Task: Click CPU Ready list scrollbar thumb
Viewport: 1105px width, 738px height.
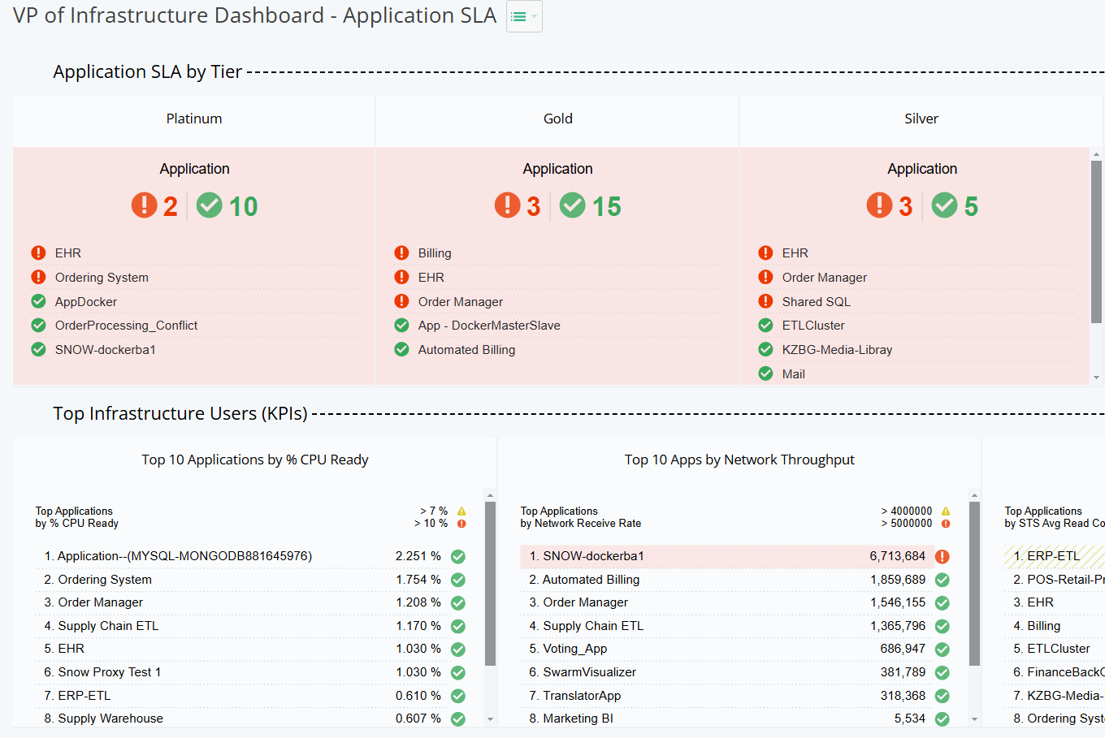Action: pyautogui.click(x=490, y=584)
